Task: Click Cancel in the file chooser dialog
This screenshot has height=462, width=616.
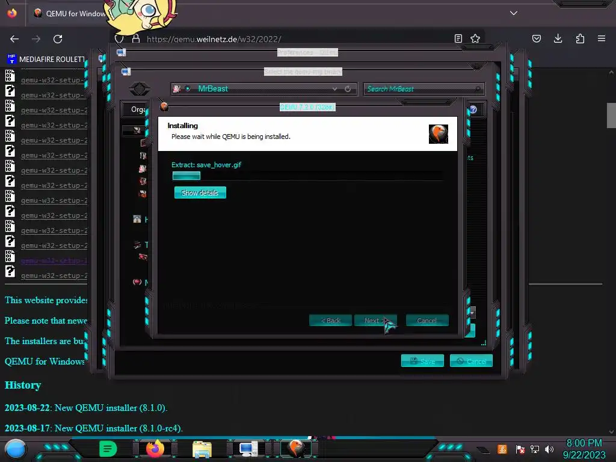Action: 471,361
